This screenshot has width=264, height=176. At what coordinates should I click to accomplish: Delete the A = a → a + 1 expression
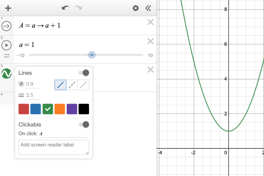150,22
